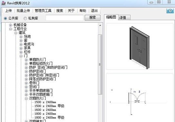The width and height of the screenshot is (175, 122).
Task: Select the 家具 tree label
Action: (27, 48)
